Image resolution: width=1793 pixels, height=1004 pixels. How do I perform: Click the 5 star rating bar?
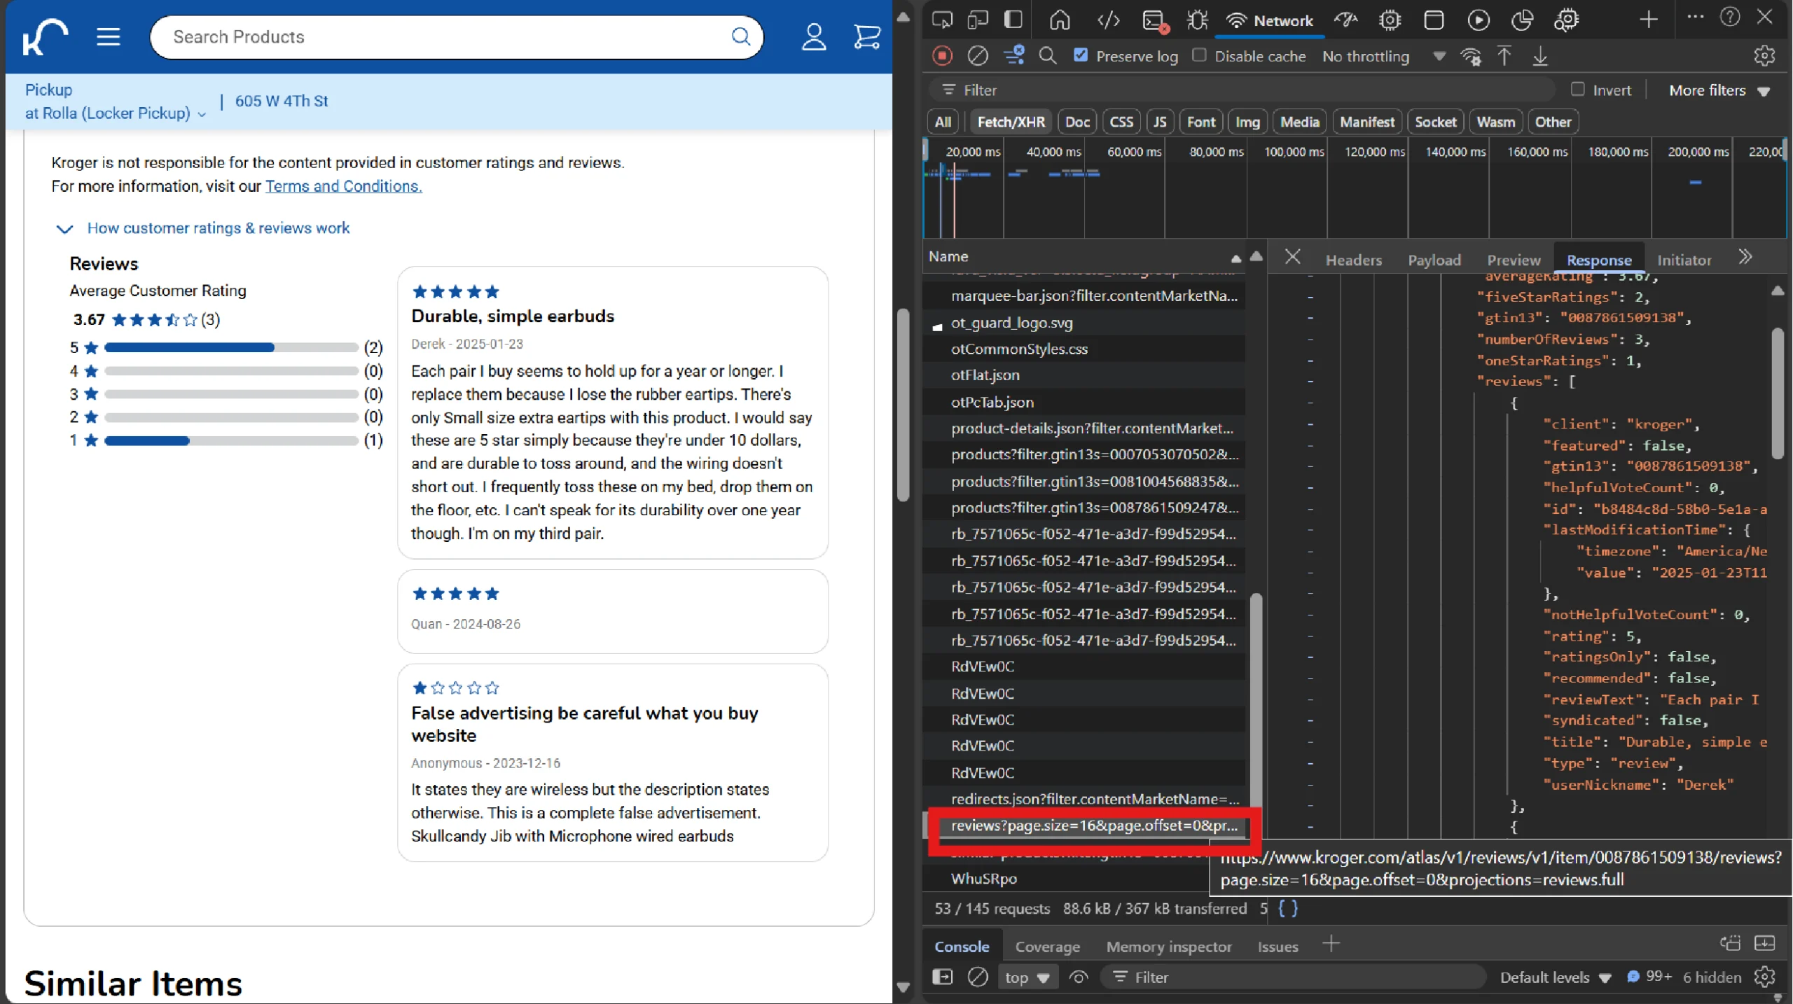231,347
